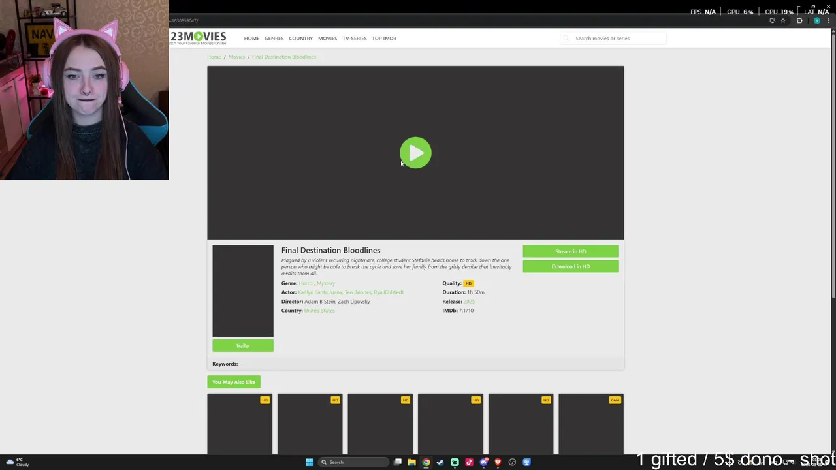Image resolution: width=836 pixels, height=470 pixels.
Task: Open Steam from the taskbar
Action: coord(440,462)
